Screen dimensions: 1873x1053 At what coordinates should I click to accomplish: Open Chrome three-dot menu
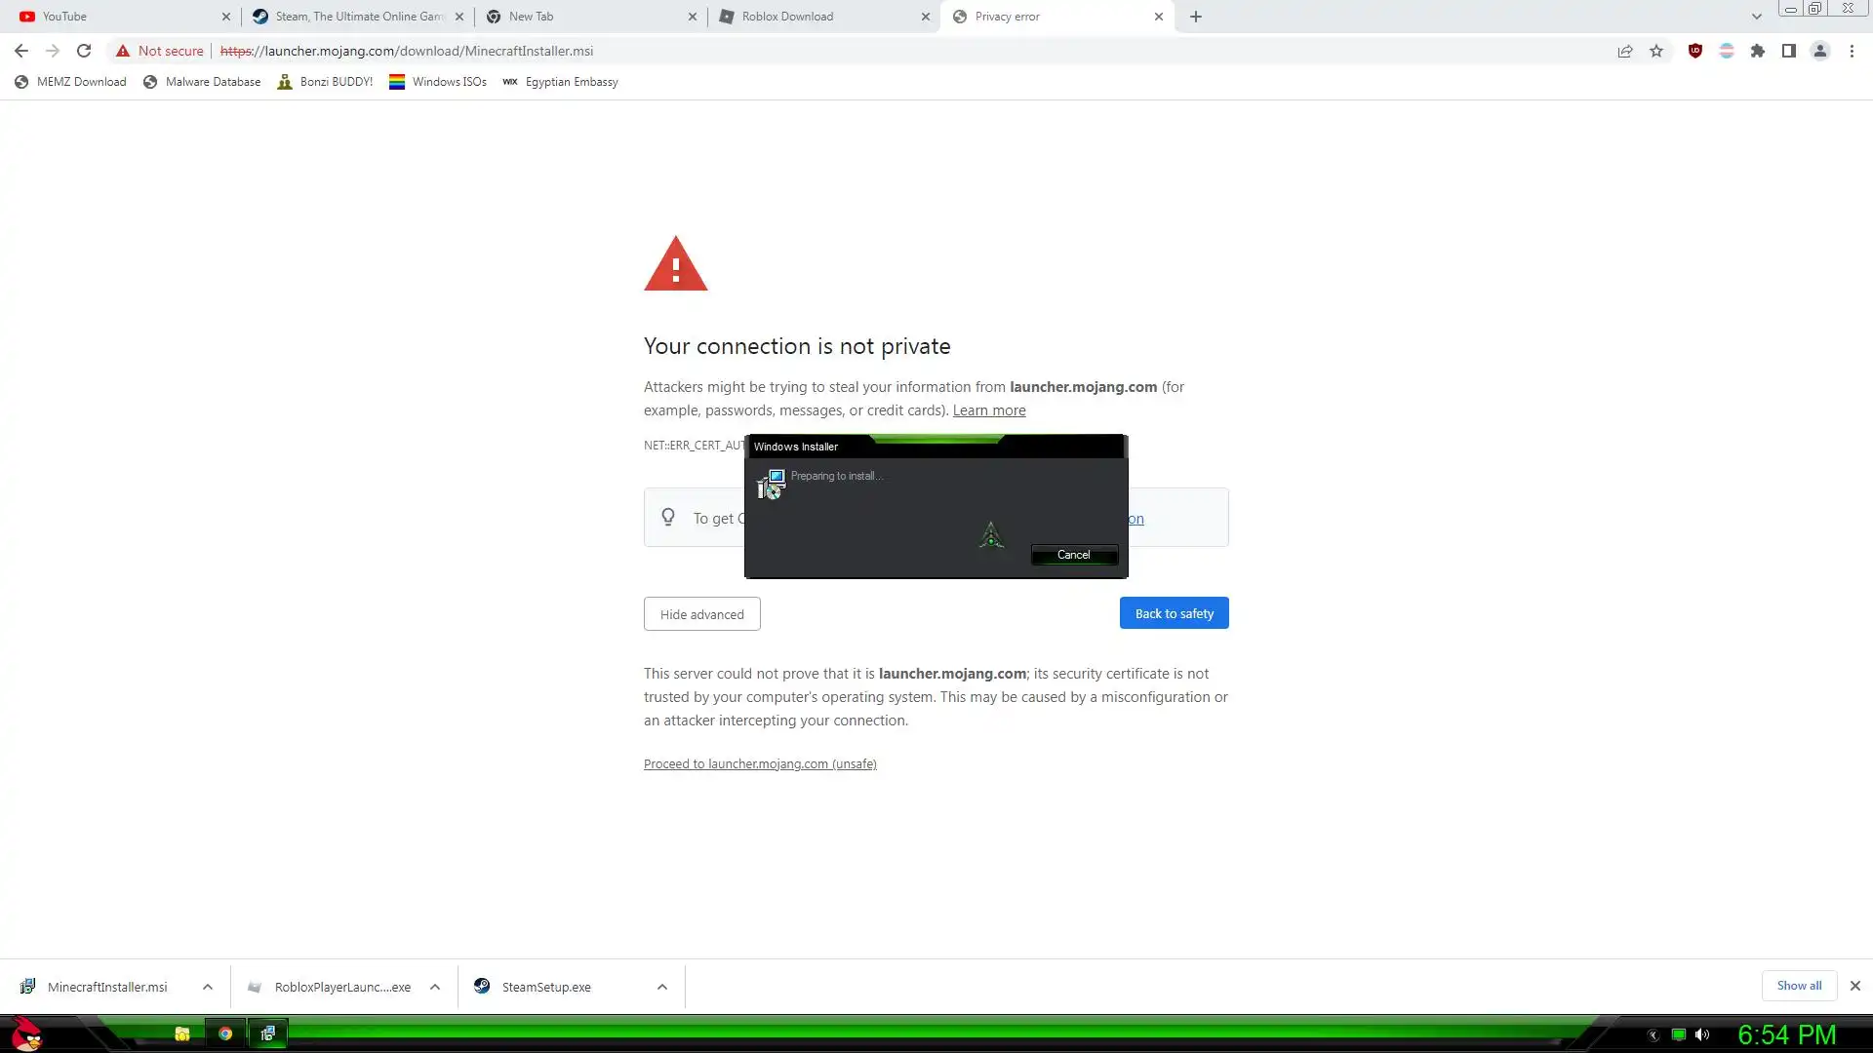[x=1852, y=51]
